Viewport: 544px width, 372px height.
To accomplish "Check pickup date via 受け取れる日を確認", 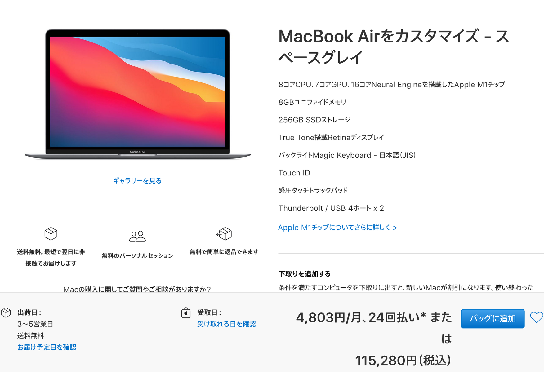I will coord(226,324).
